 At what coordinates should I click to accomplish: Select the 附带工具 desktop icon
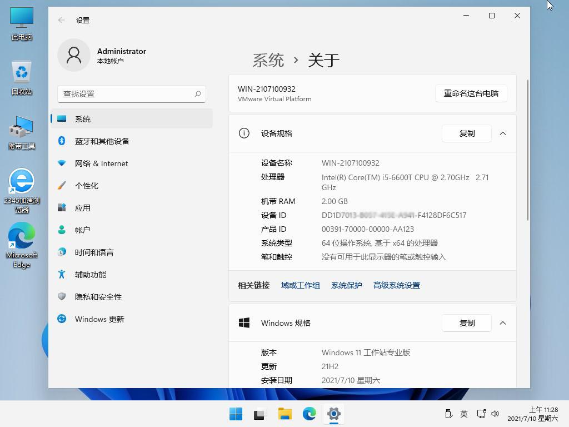[x=22, y=133]
